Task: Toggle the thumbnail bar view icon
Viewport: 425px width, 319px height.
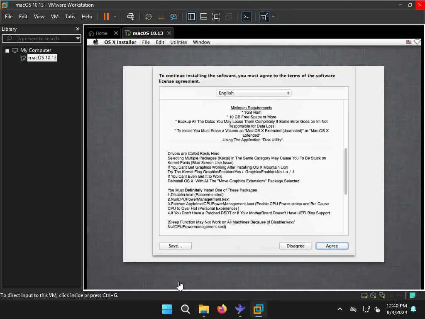Action: click(203, 17)
